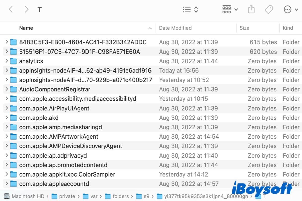
Task: Open the grouping dropdown chevron
Action: pyautogui.click(x=236, y=9)
